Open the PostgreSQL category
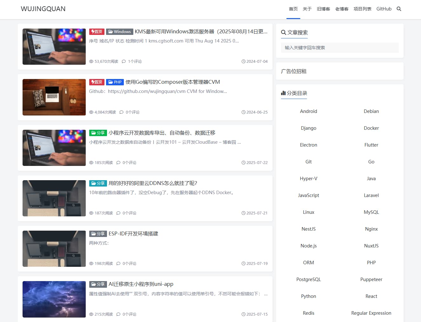The height and width of the screenshot is (322, 421). pos(308,279)
